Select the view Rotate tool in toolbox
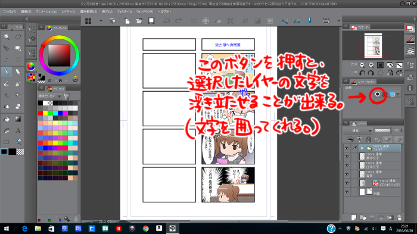 point(18,37)
